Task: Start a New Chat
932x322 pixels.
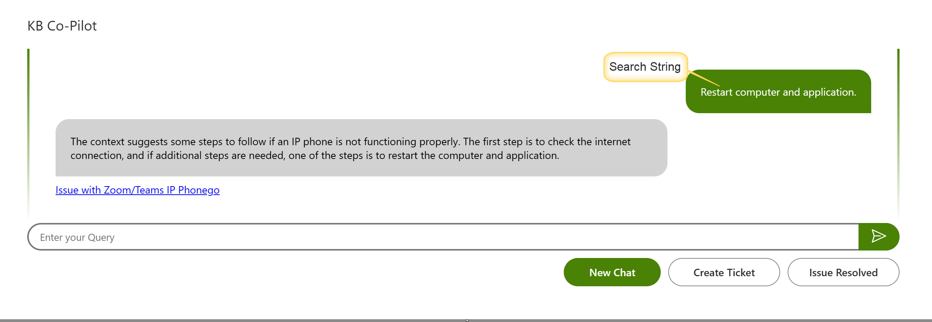Action: click(x=612, y=272)
